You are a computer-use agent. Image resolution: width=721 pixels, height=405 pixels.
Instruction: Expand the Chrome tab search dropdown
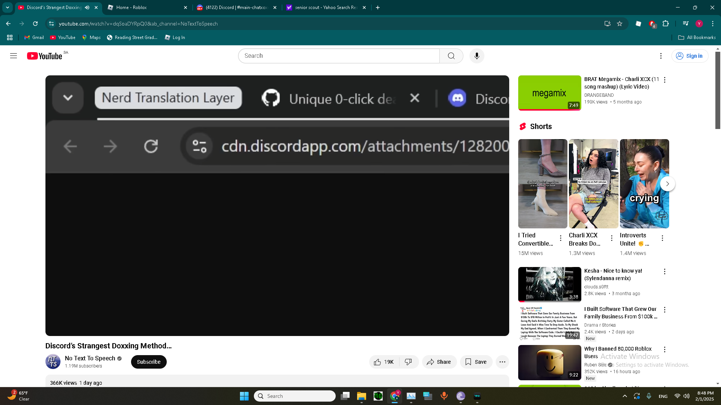tap(8, 7)
